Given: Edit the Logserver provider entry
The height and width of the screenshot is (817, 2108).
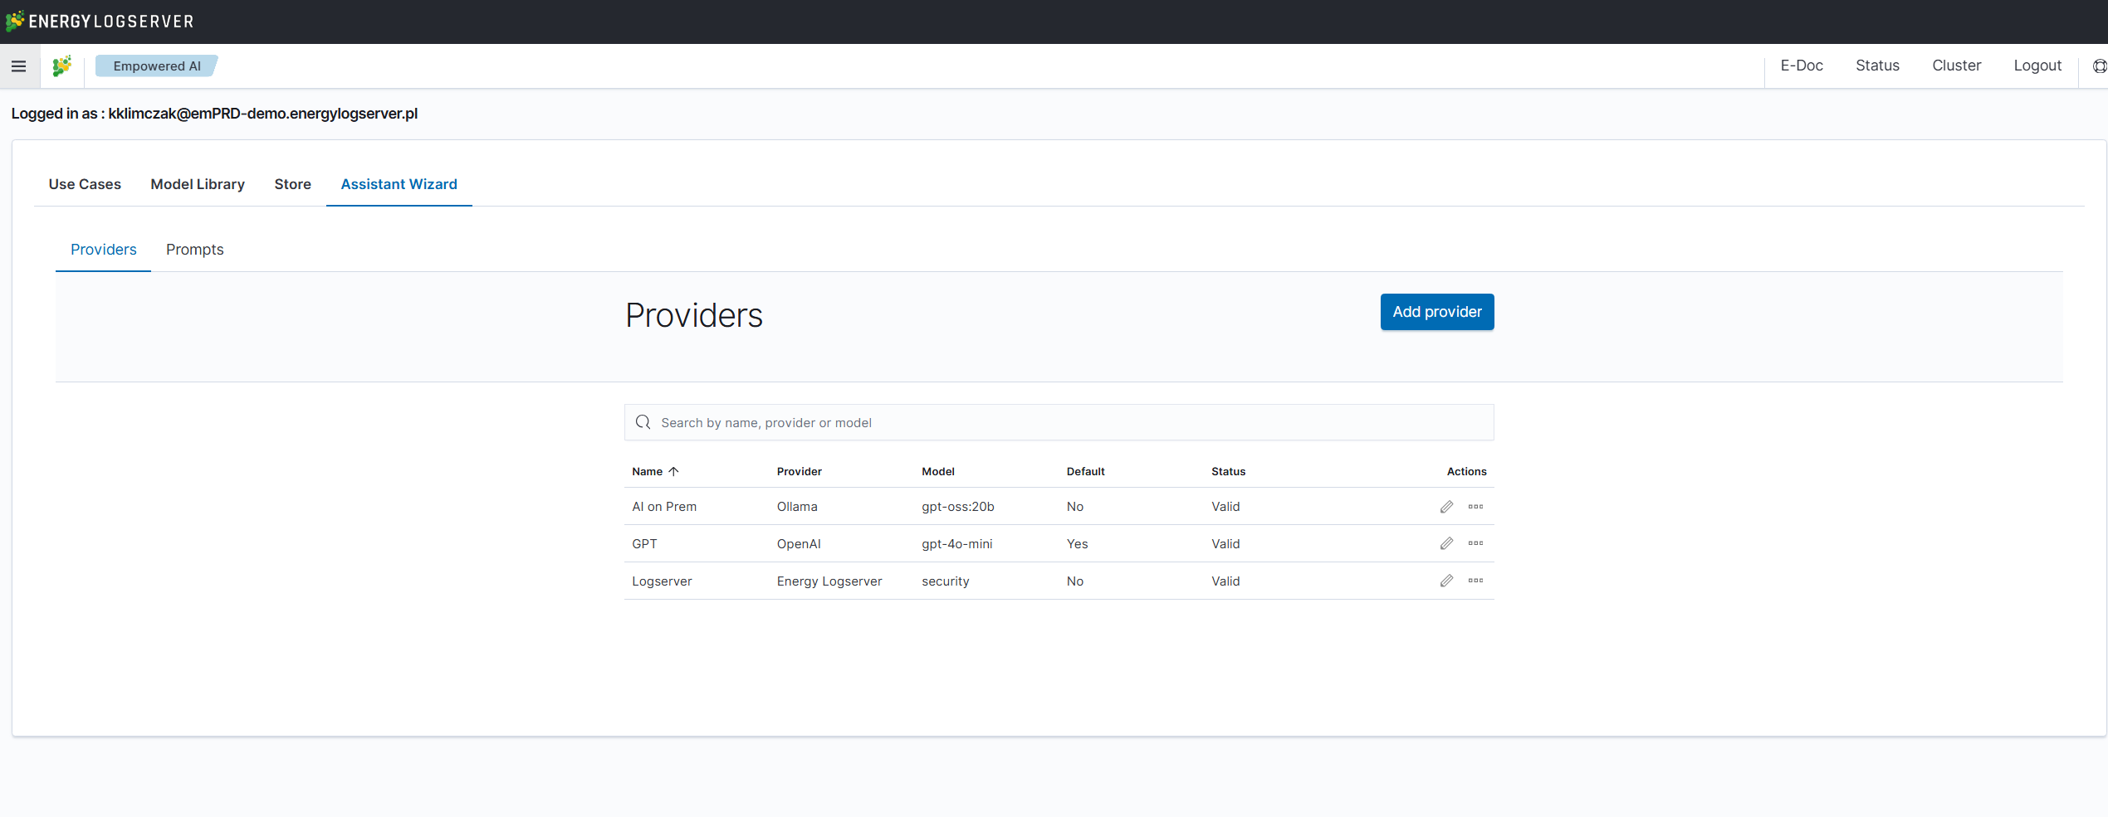Looking at the screenshot, I should click(x=1446, y=581).
